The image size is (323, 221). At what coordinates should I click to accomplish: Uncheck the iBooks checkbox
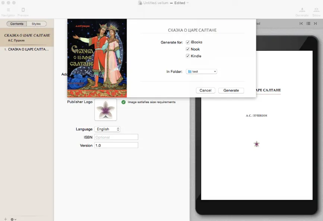pyautogui.click(x=188, y=42)
